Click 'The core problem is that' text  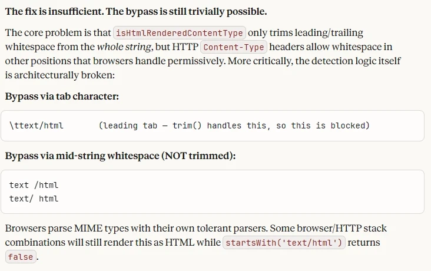point(58,33)
